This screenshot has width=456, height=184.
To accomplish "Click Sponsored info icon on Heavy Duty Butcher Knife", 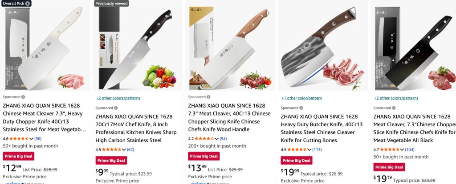I will tap(301, 108).
